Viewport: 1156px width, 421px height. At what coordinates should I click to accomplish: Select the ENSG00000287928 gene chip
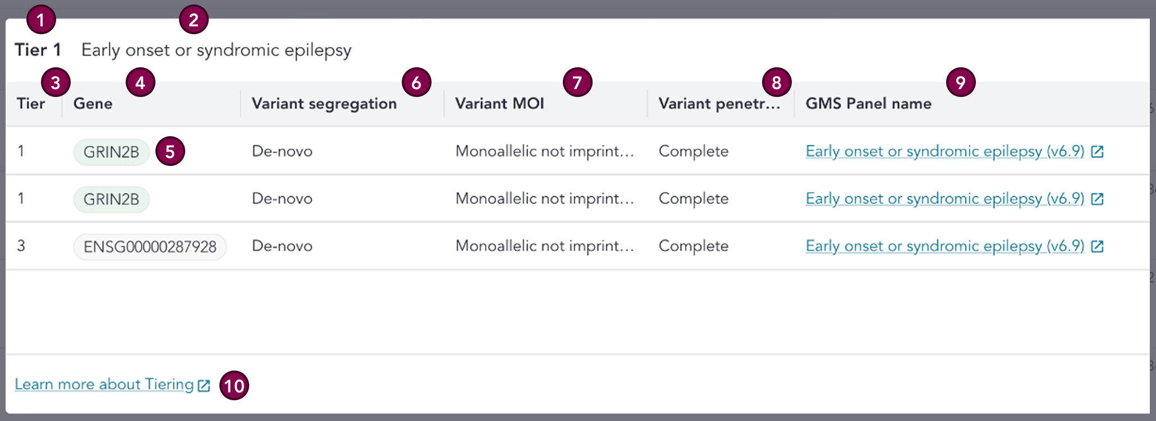coord(150,247)
